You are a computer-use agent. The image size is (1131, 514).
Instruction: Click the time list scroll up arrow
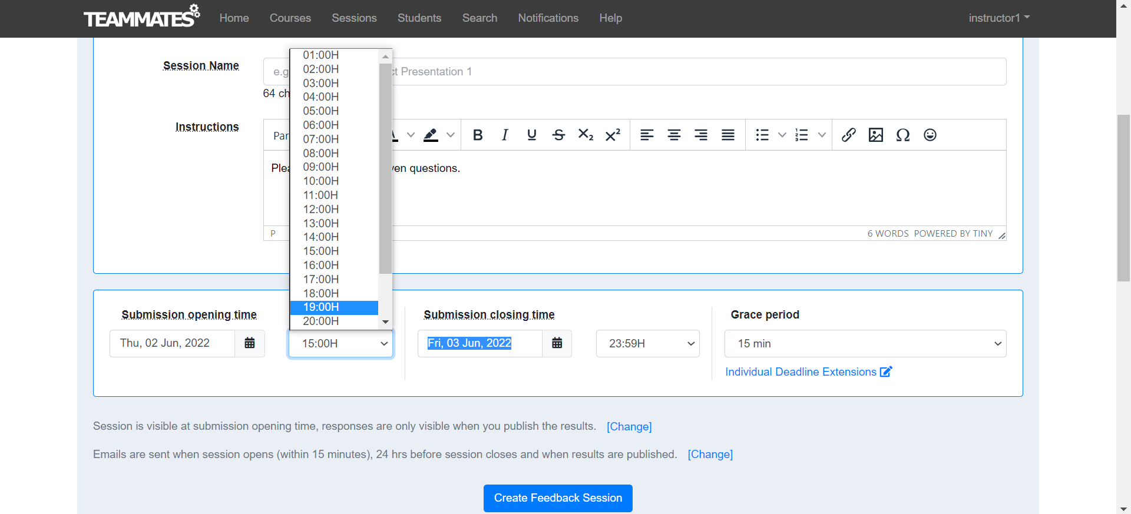point(386,57)
